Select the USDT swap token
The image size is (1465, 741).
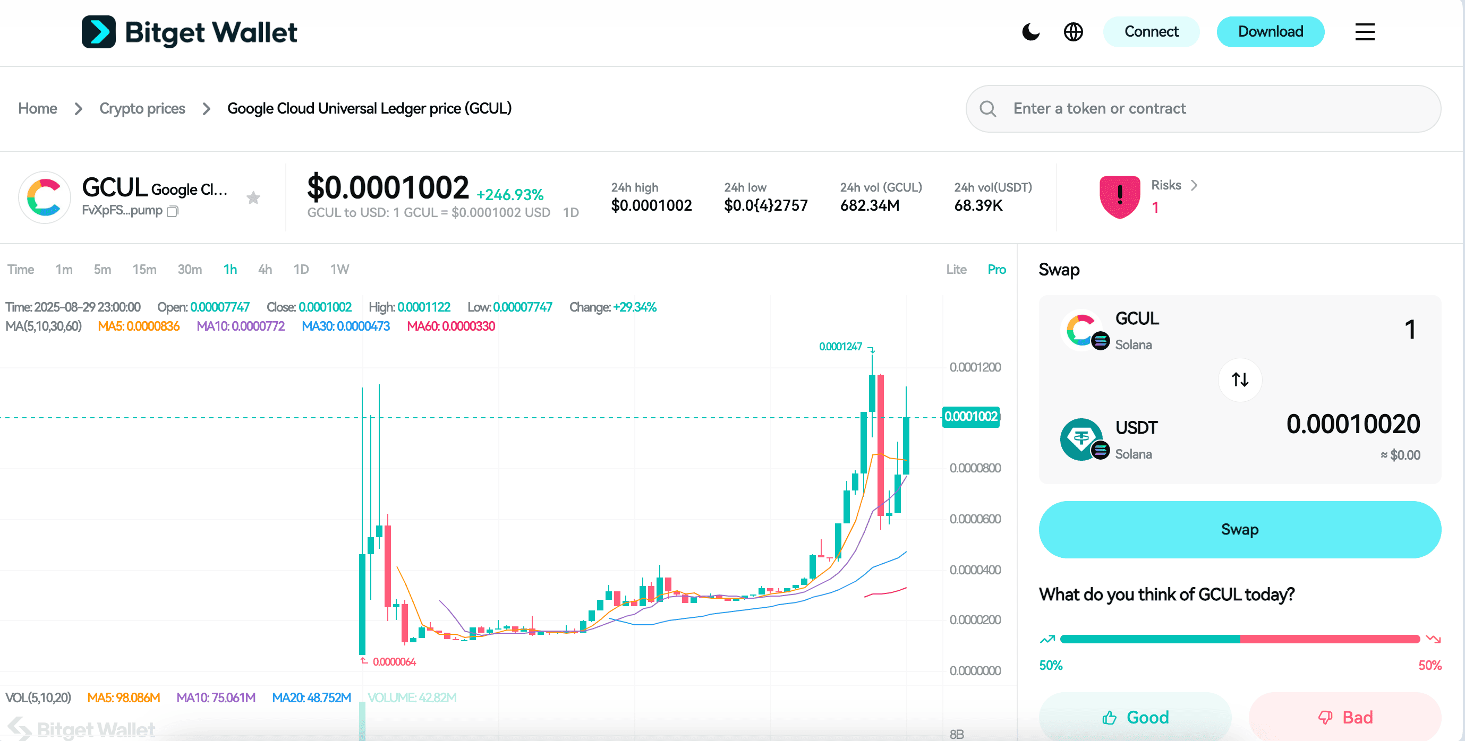coord(1109,440)
